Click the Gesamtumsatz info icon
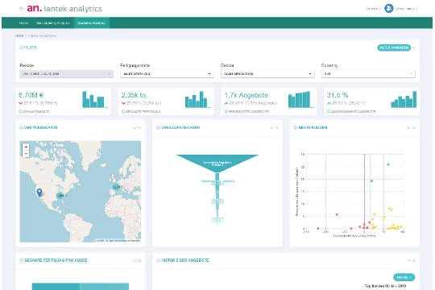 [x=20, y=111]
